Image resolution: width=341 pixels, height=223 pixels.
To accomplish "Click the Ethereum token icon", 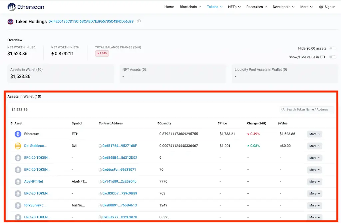I will [x=18, y=134].
